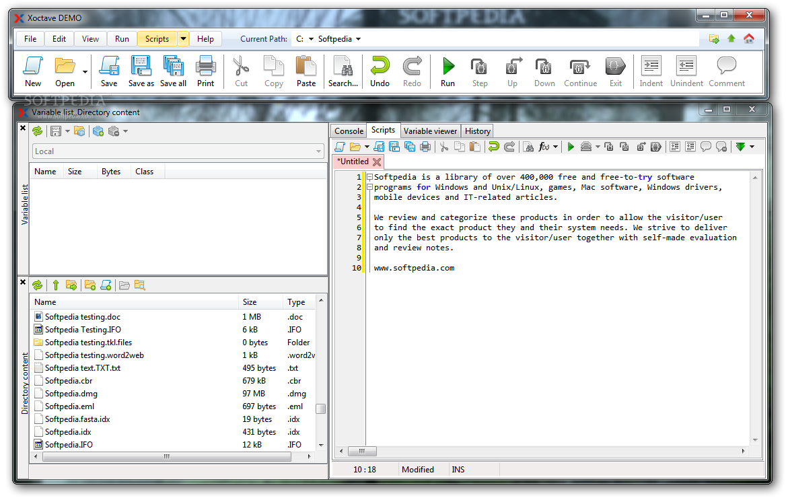Click create new folder icon in Directory content

pyautogui.click(x=90, y=285)
